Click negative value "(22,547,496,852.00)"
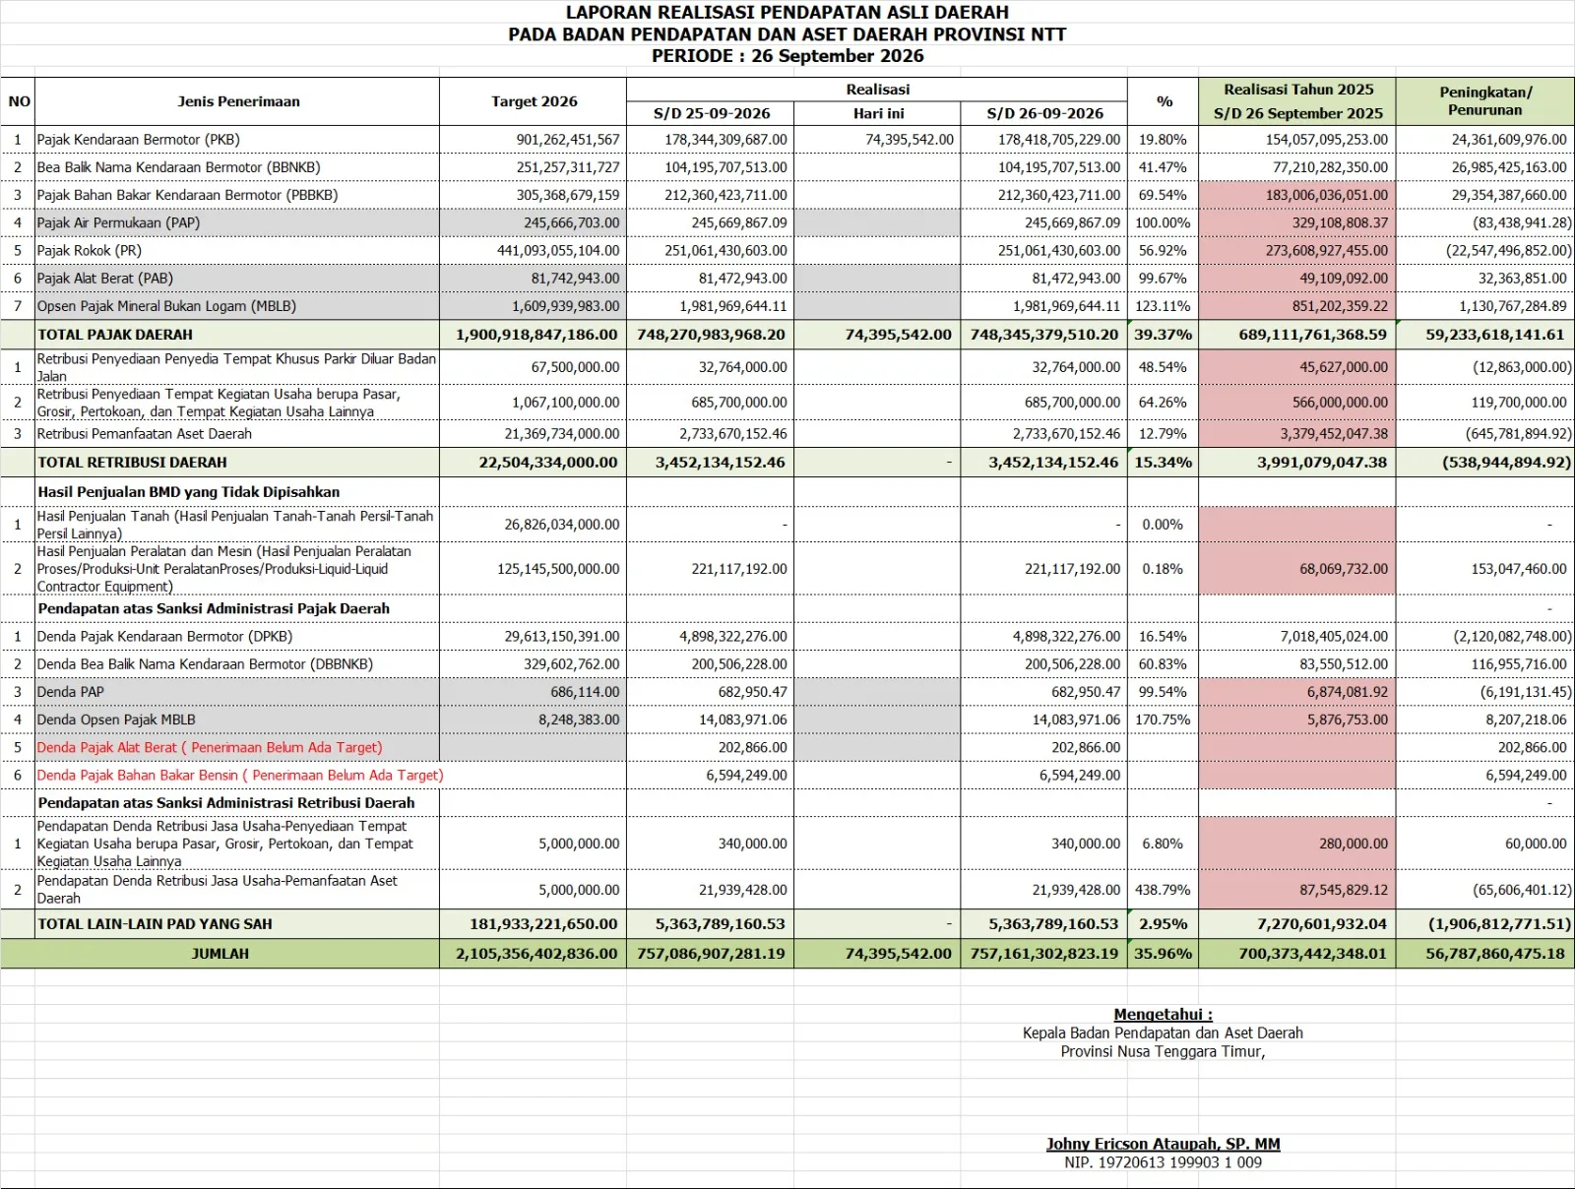Image resolution: width=1575 pixels, height=1189 pixels. (1508, 250)
